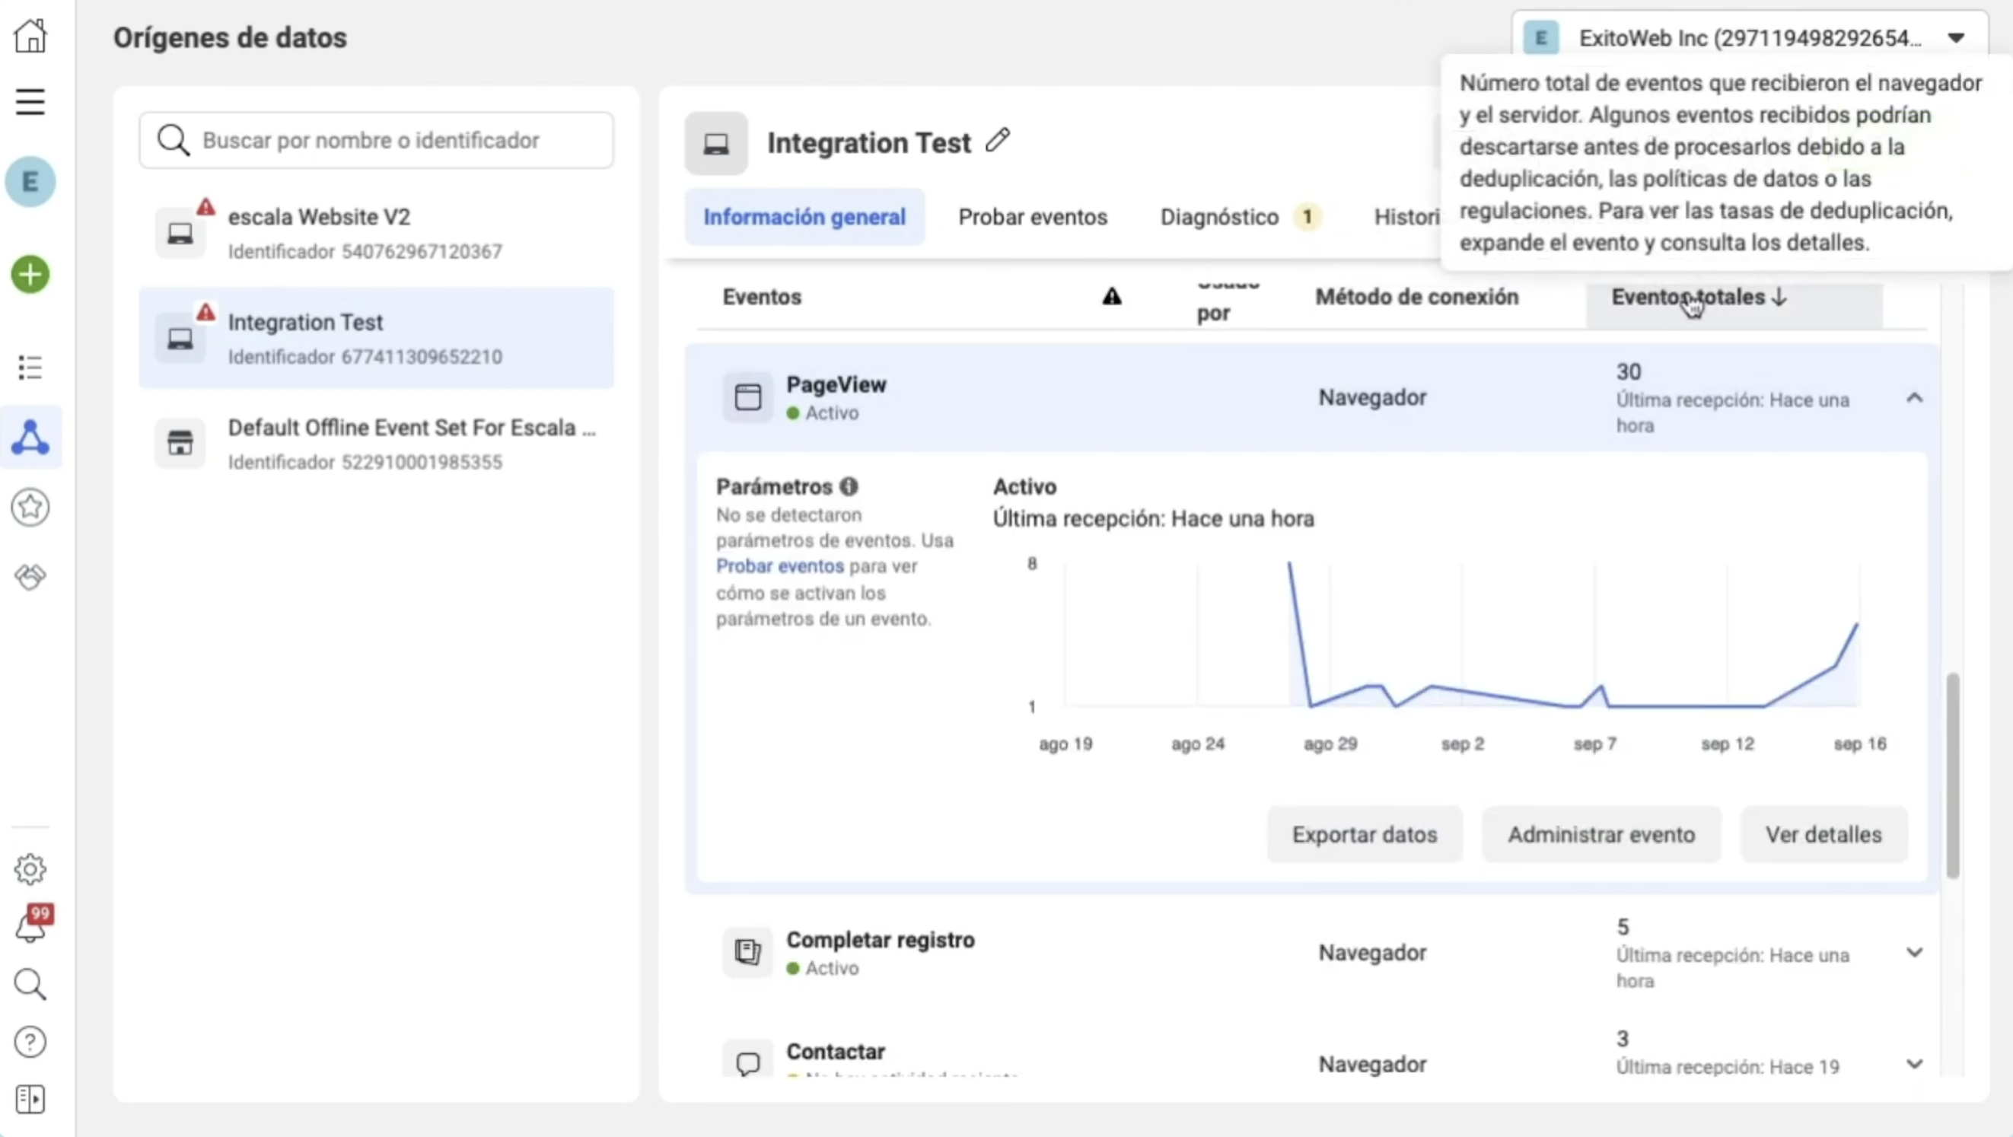Go to the Home icon in sidebar
The height and width of the screenshot is (1137, 2013).
coord(30,36)
